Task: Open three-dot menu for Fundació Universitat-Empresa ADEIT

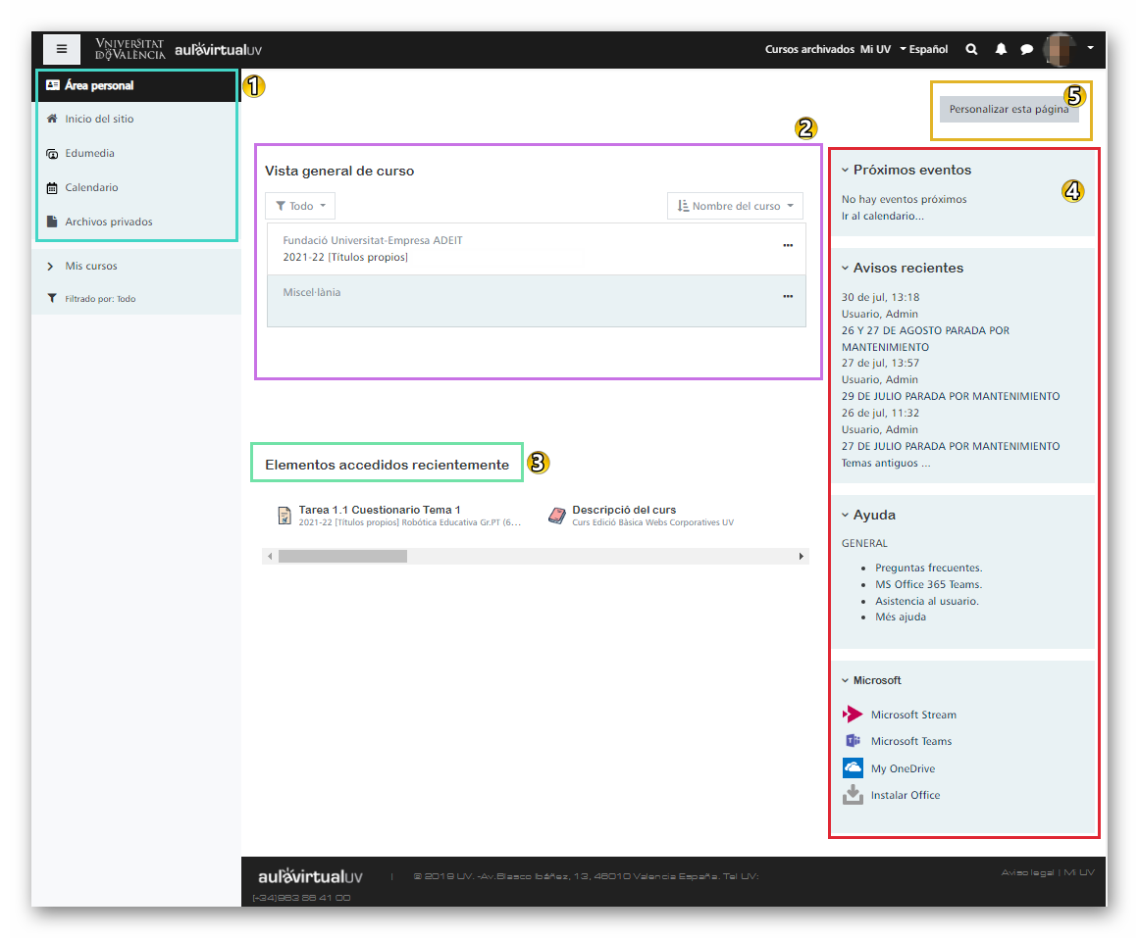Action: [x=787, y=245]
